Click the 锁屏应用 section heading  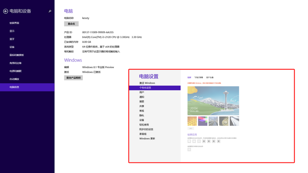point(192,135)
